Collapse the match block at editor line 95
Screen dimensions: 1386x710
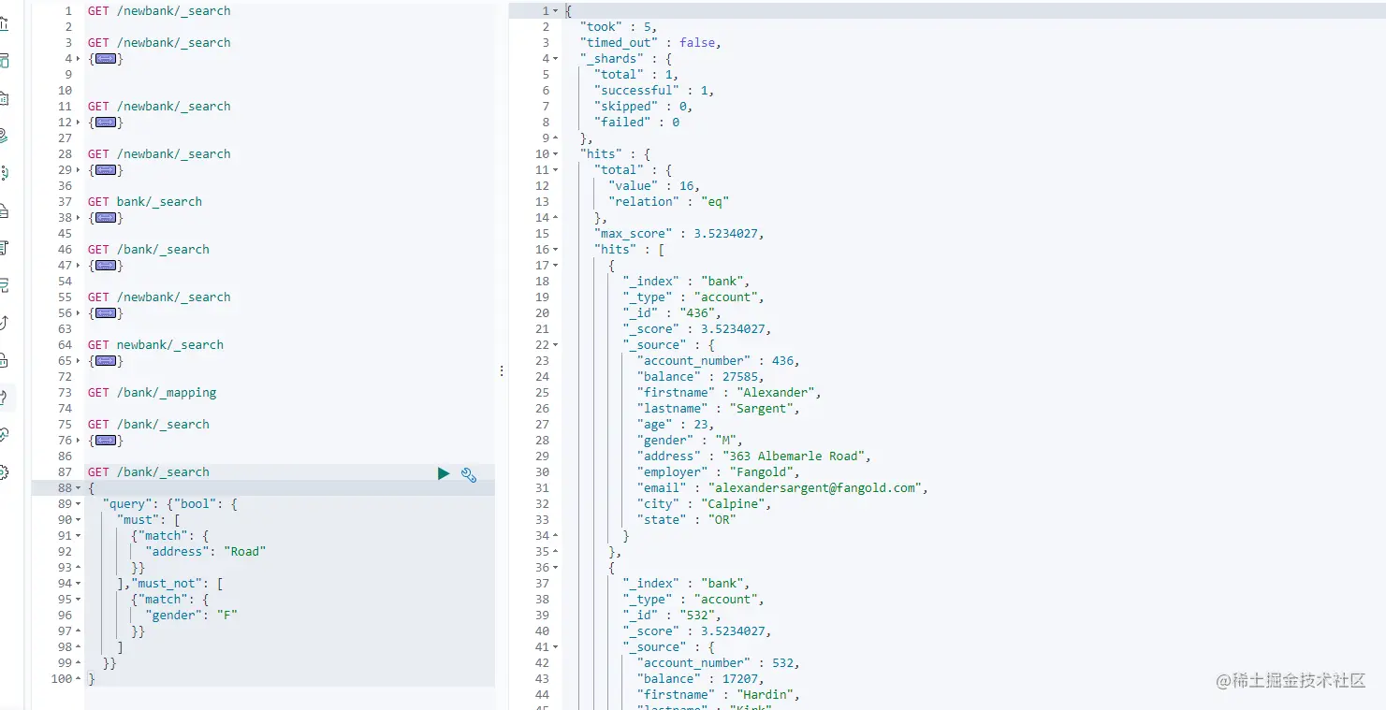[79, 600]
